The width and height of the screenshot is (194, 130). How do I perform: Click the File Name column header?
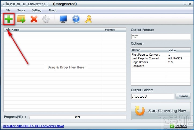click(x=53, y=30)
